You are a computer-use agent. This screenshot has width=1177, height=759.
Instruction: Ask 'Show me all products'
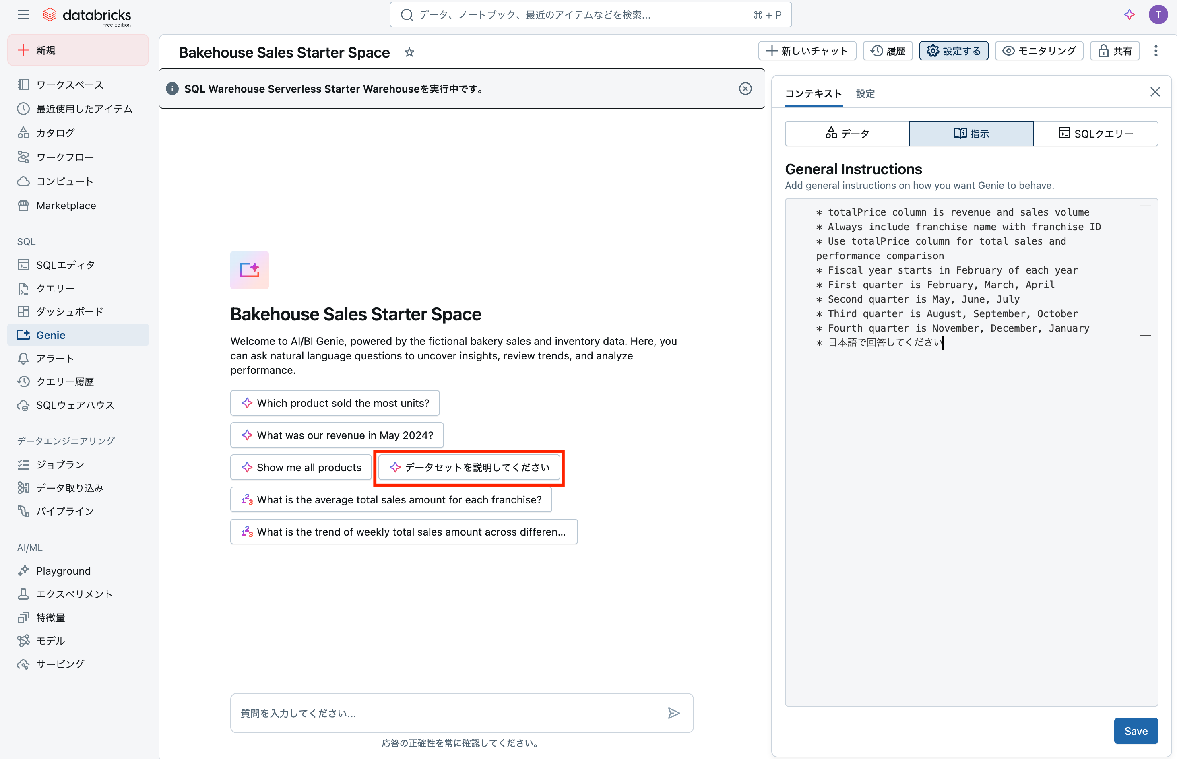coord(301,467)
